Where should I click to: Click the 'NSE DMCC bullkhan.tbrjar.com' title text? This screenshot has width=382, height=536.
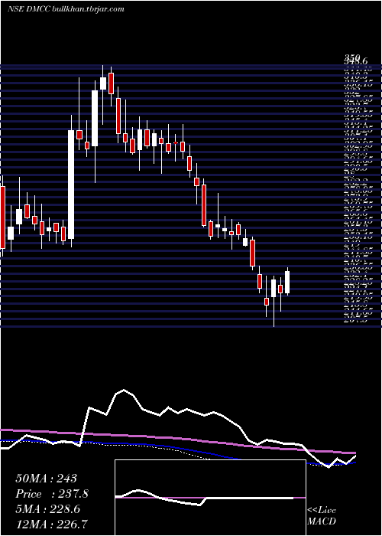coord(66,9)
